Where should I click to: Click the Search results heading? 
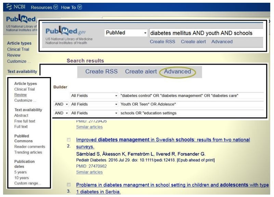click(85, 61)
